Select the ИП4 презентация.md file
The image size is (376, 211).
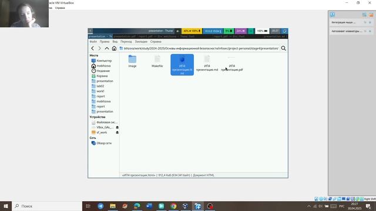[207, 63]
